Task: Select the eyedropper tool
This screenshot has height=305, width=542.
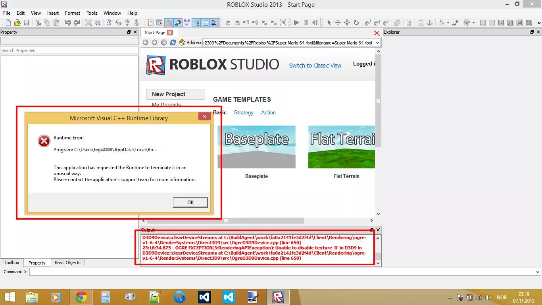Action: pos(455,23)
